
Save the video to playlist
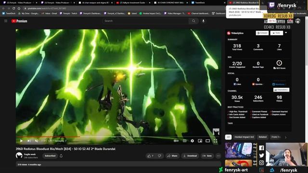[207, 156]
